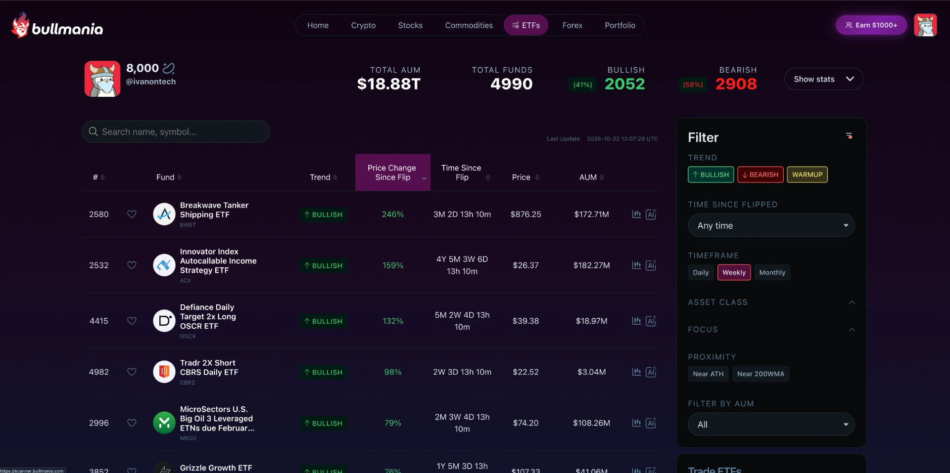The image size is (950, 473).
Task: Click the search name, symbol field
Action: point(176,131)
